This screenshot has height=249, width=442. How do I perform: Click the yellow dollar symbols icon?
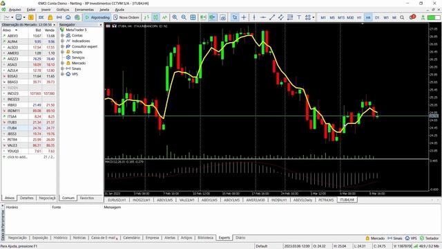[30, 17]
